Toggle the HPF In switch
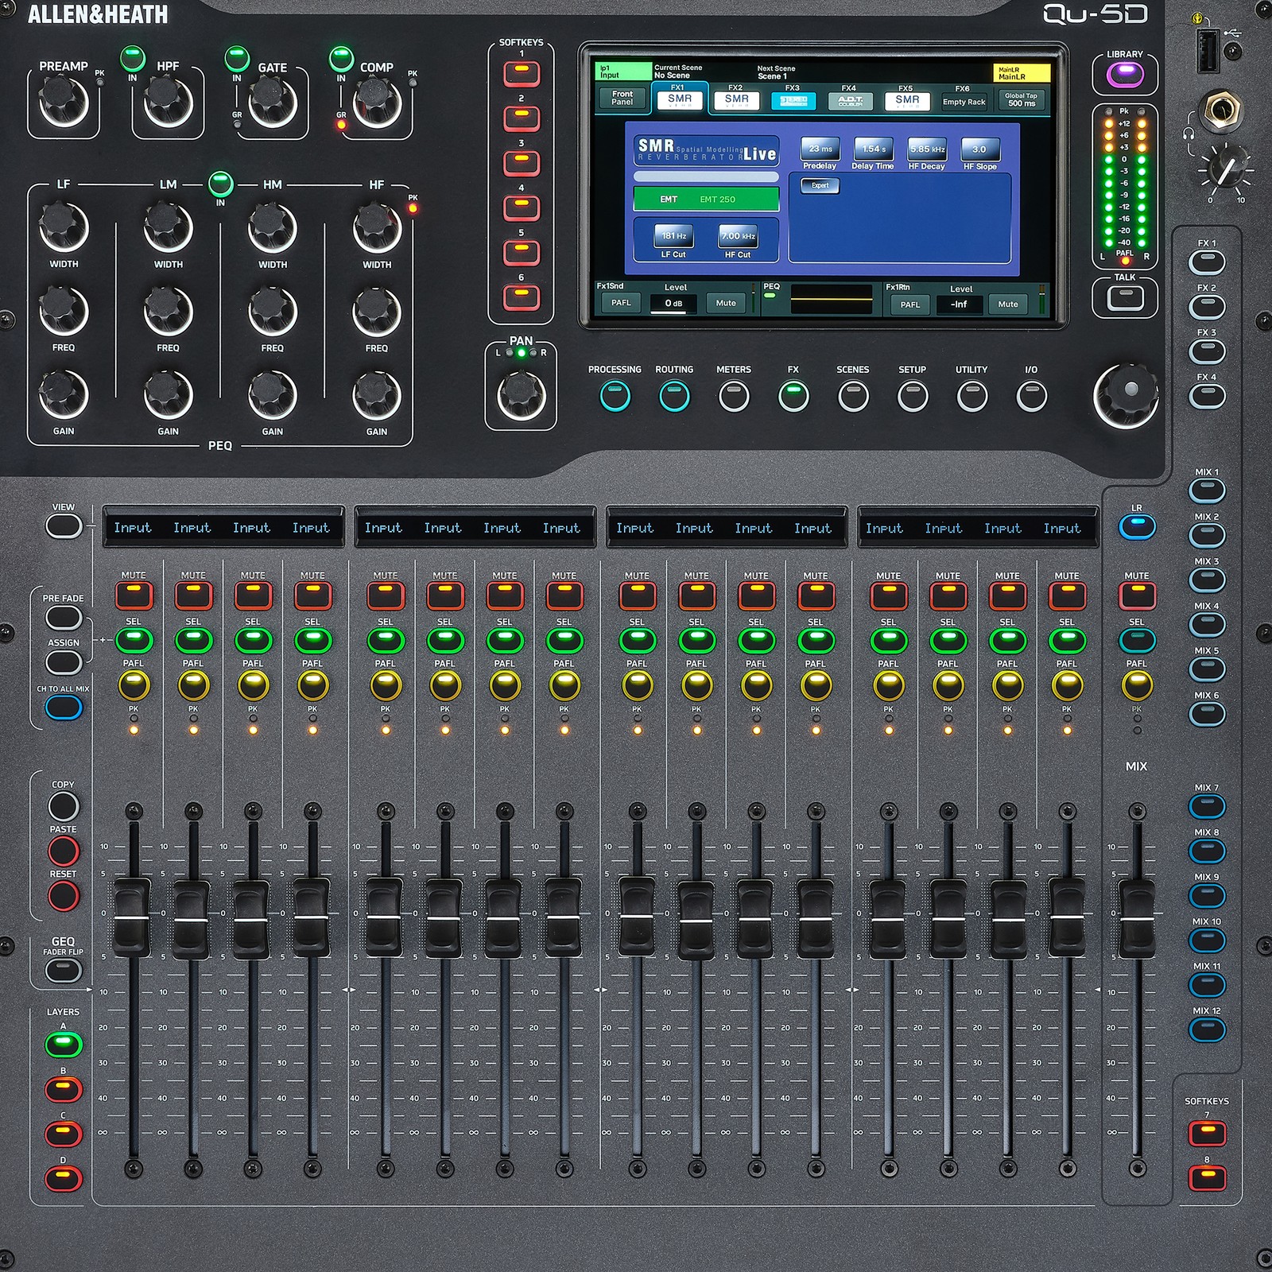The height and width of the screenshot is (1272, 1272). 133,58
